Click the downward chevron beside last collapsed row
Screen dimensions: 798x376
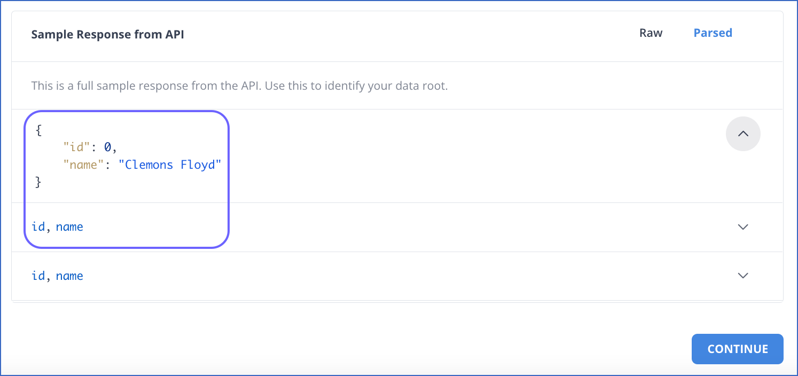pos(742,276)
